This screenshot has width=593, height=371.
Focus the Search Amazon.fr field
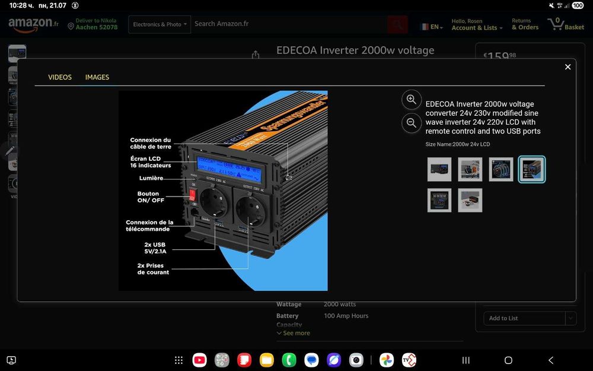tap(289, 24)
